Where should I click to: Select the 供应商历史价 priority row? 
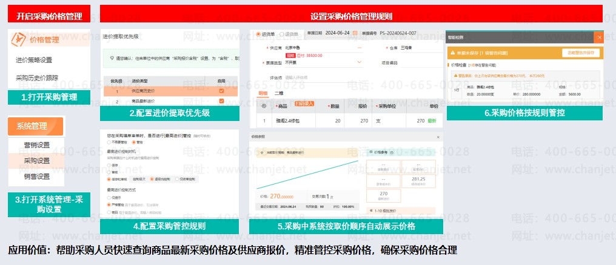pyautogui.click(x=170, y=91)
